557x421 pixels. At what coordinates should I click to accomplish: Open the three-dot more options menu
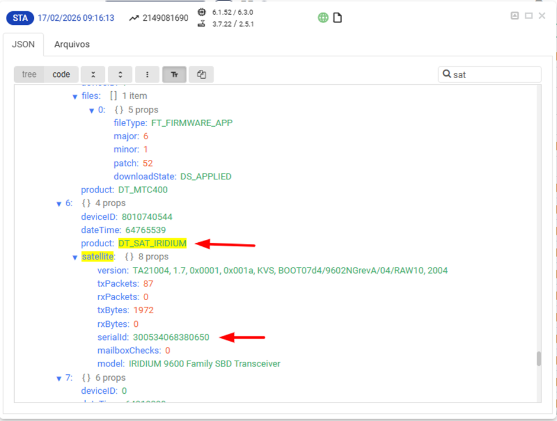(147, 75)
